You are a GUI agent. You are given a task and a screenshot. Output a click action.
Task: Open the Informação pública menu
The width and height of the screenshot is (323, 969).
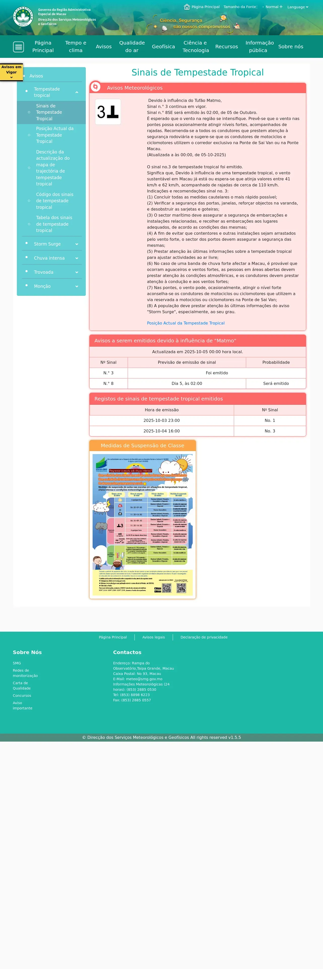pos(259,47)
